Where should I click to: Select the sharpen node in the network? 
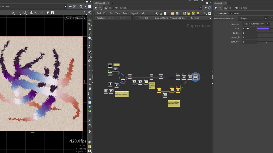(196, 77)
